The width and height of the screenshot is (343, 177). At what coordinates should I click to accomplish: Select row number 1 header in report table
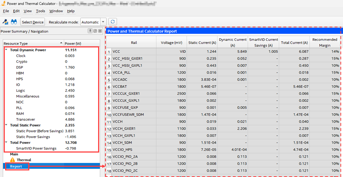click(x=109, y=52)
